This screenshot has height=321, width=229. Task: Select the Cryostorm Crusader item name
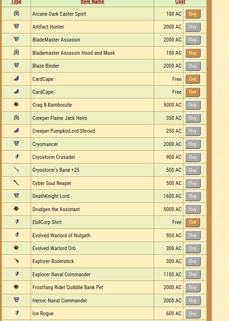pos(54,157)
